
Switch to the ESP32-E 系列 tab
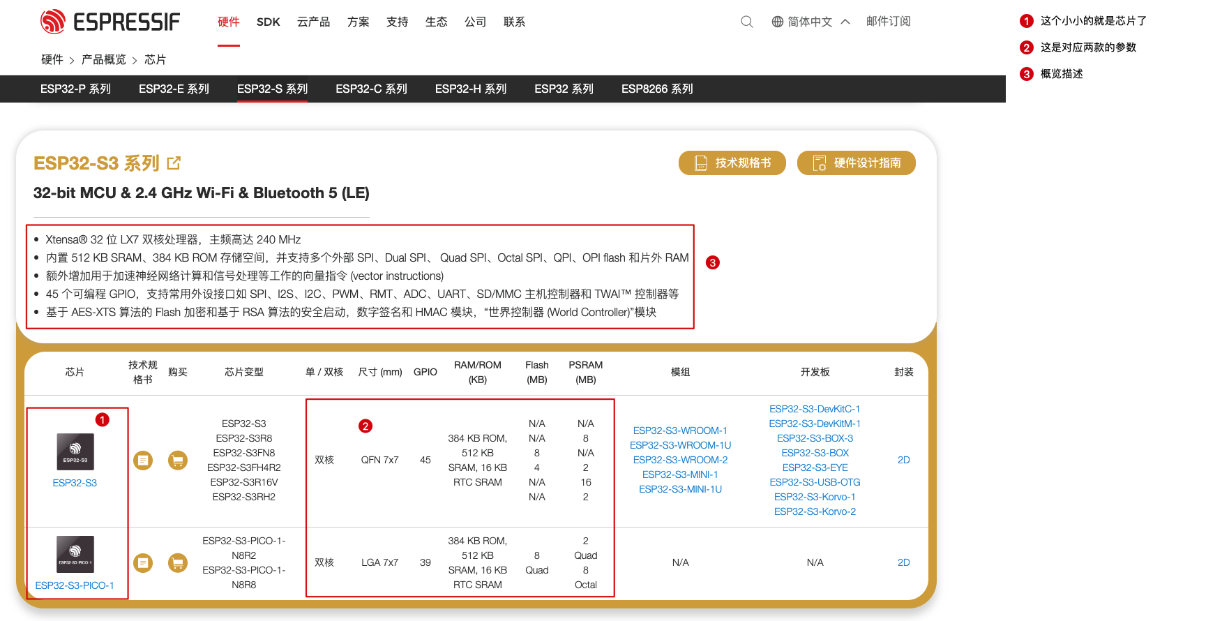tap(174, 89)
